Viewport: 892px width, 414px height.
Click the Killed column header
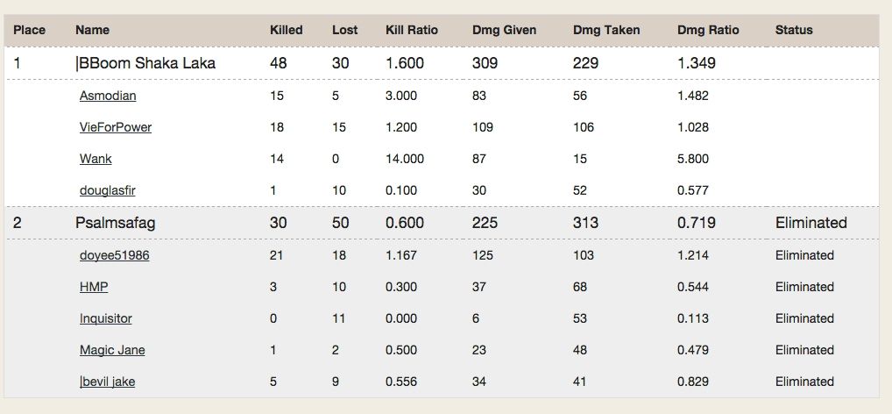coord(287,30)
